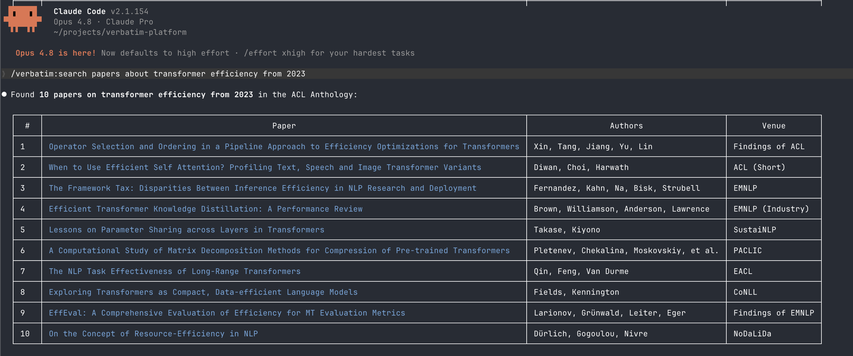853x356 pixels.
Task: Open 'The Framework Tax' paper link
Action: 262,188
